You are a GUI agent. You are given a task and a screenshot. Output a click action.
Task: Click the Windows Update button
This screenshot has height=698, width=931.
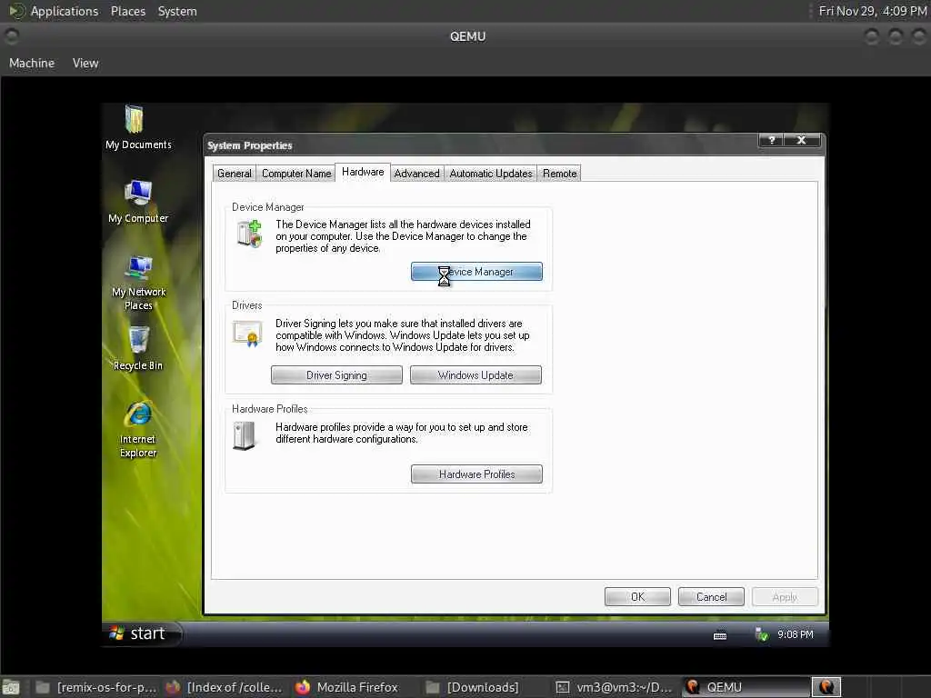coord(476,375)
